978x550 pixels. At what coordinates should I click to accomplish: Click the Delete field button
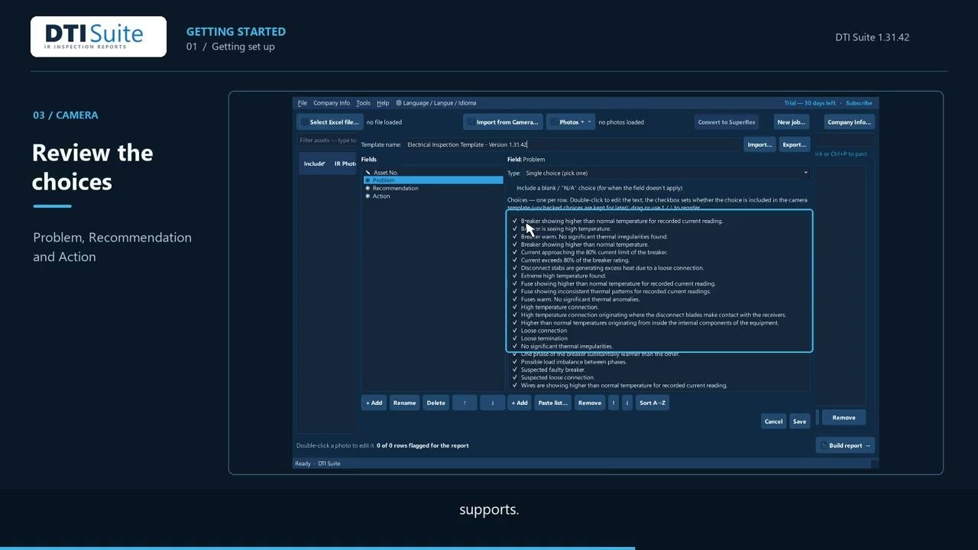tap(436, 403)
